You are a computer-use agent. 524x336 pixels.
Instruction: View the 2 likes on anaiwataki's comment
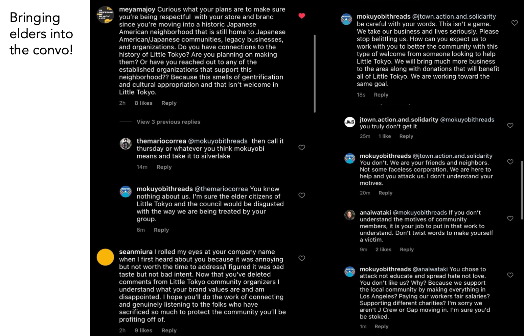[383, 250]
